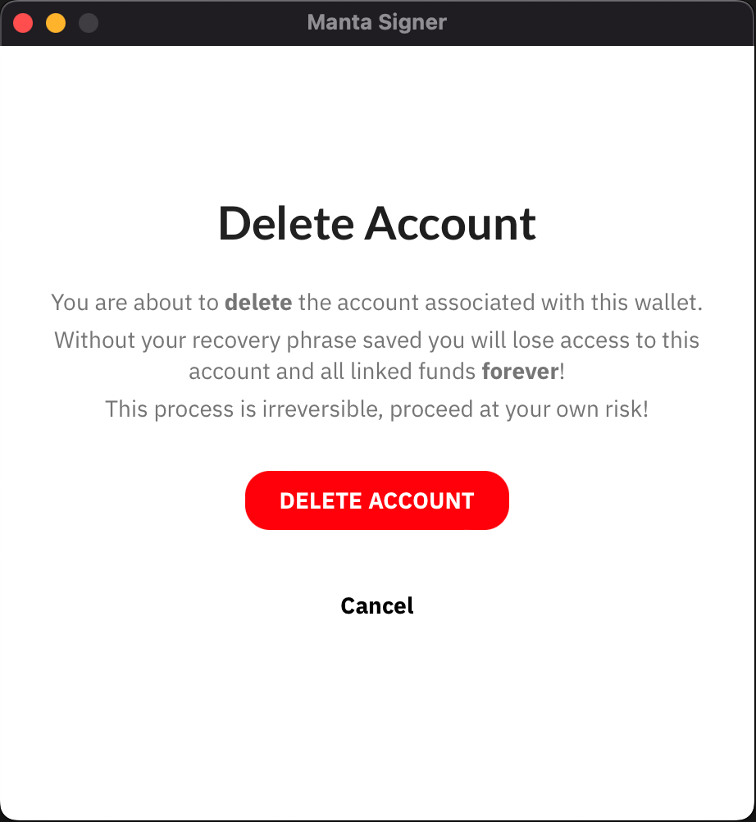Viewport: 756px width, 822px height.
Task: Close the Manta Signer window
Action: [x=23, y=23]
